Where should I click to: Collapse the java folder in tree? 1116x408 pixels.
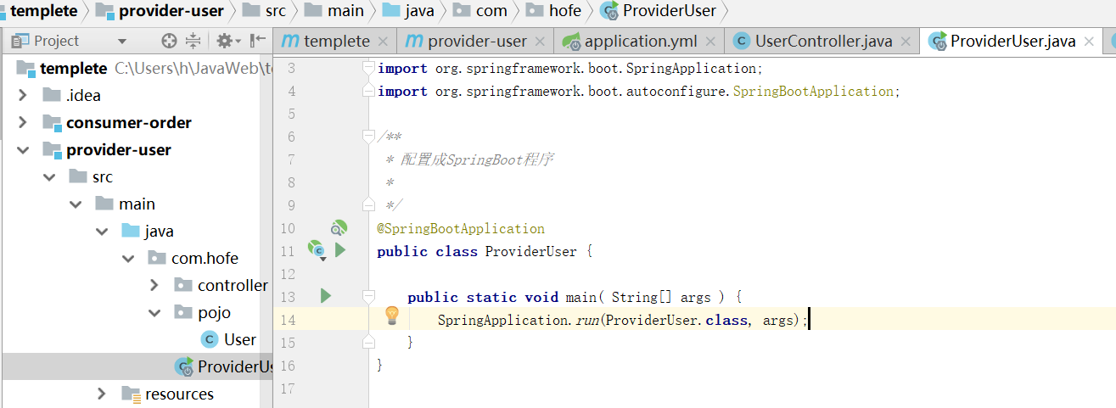102,231
